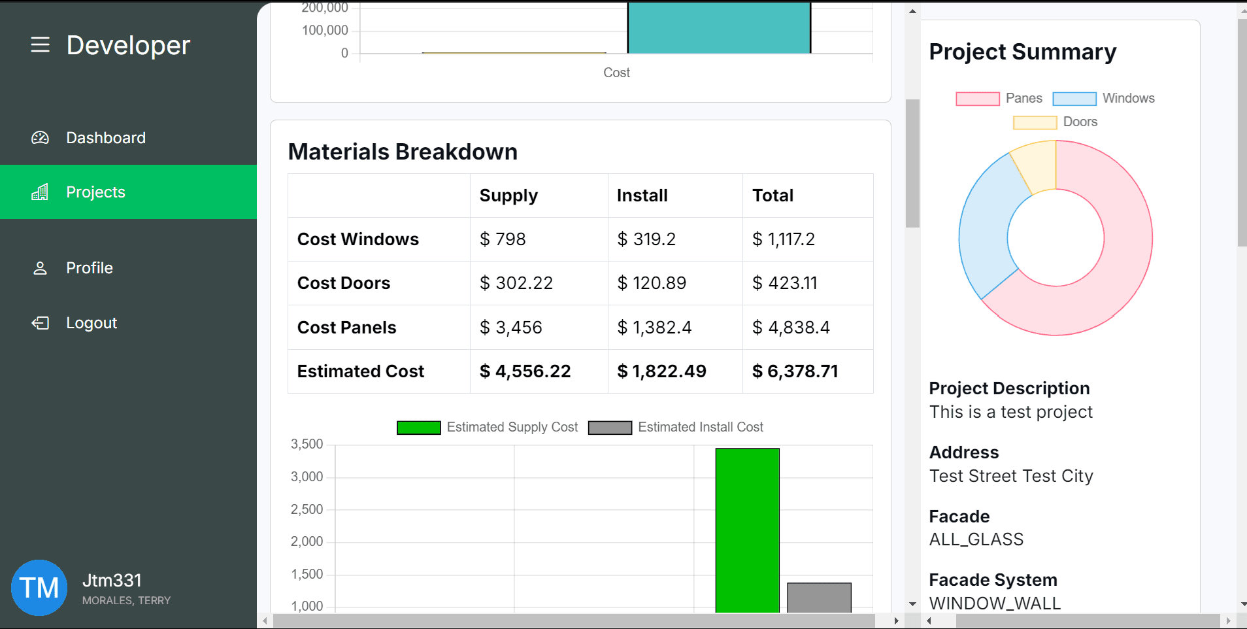Image resolution: width=1247 pixels, height=629 pixels.
Task: Click the green supply cost bar
Action: (747, 530)
